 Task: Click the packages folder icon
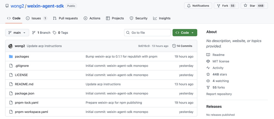11,56
